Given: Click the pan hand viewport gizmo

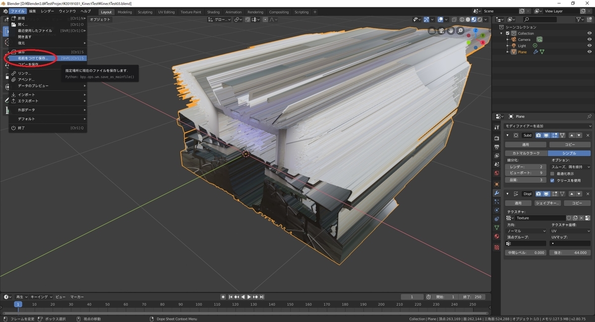Looking at the screenshot, I should pos(451,31).
